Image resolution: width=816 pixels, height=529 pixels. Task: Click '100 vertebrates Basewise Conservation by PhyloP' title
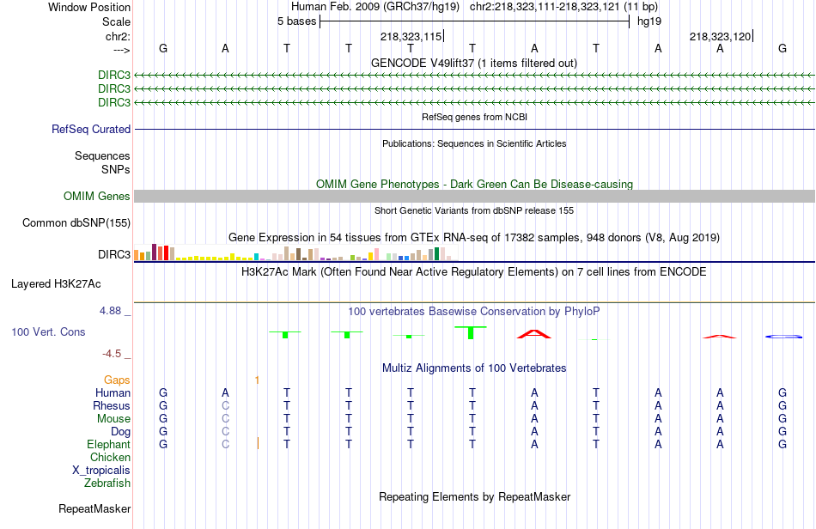click(x=474, y=312)
